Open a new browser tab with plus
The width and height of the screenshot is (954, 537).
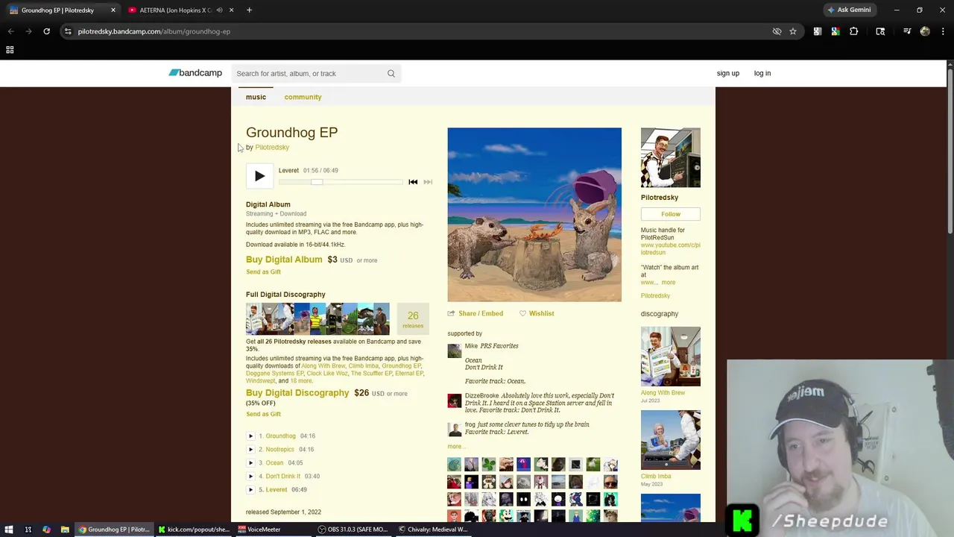click(249, 10)
